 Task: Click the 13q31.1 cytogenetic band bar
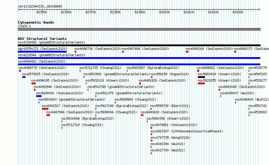[139, 29]
